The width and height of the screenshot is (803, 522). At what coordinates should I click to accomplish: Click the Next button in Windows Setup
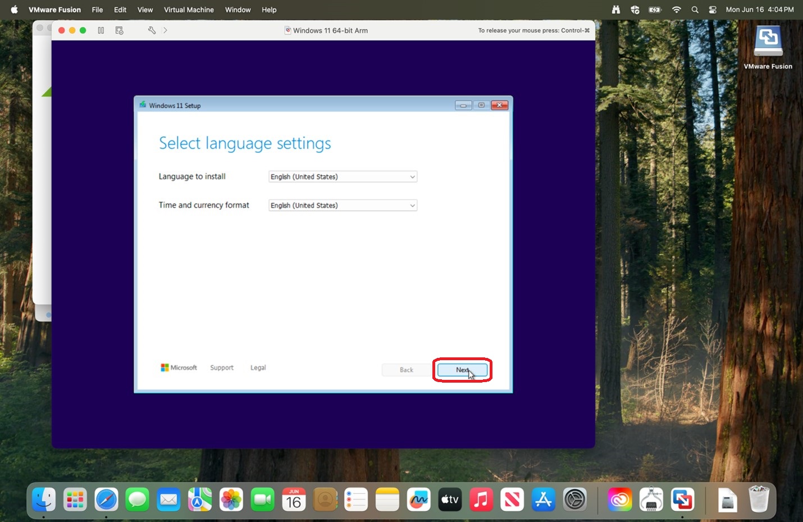(462, 370)
